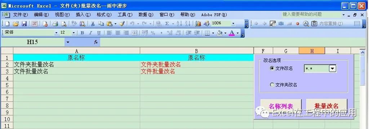Select cell B3 red 文件批量改名

197,71
